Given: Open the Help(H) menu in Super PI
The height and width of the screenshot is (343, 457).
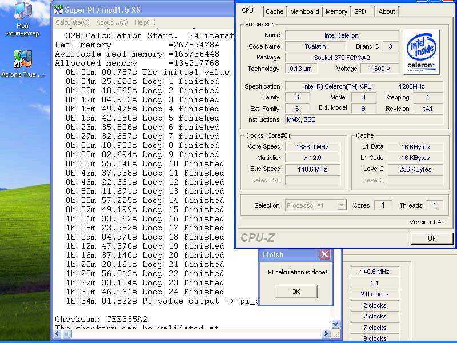Looking at the screenshot, I should point(145,22).
